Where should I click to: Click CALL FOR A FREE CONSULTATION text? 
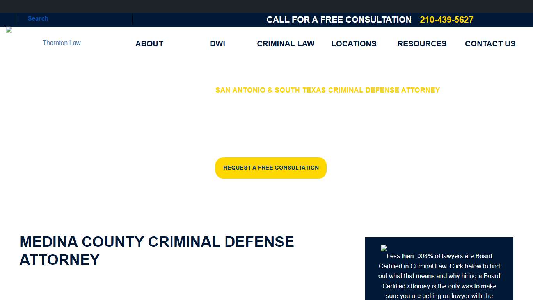(x=339, y=20)
